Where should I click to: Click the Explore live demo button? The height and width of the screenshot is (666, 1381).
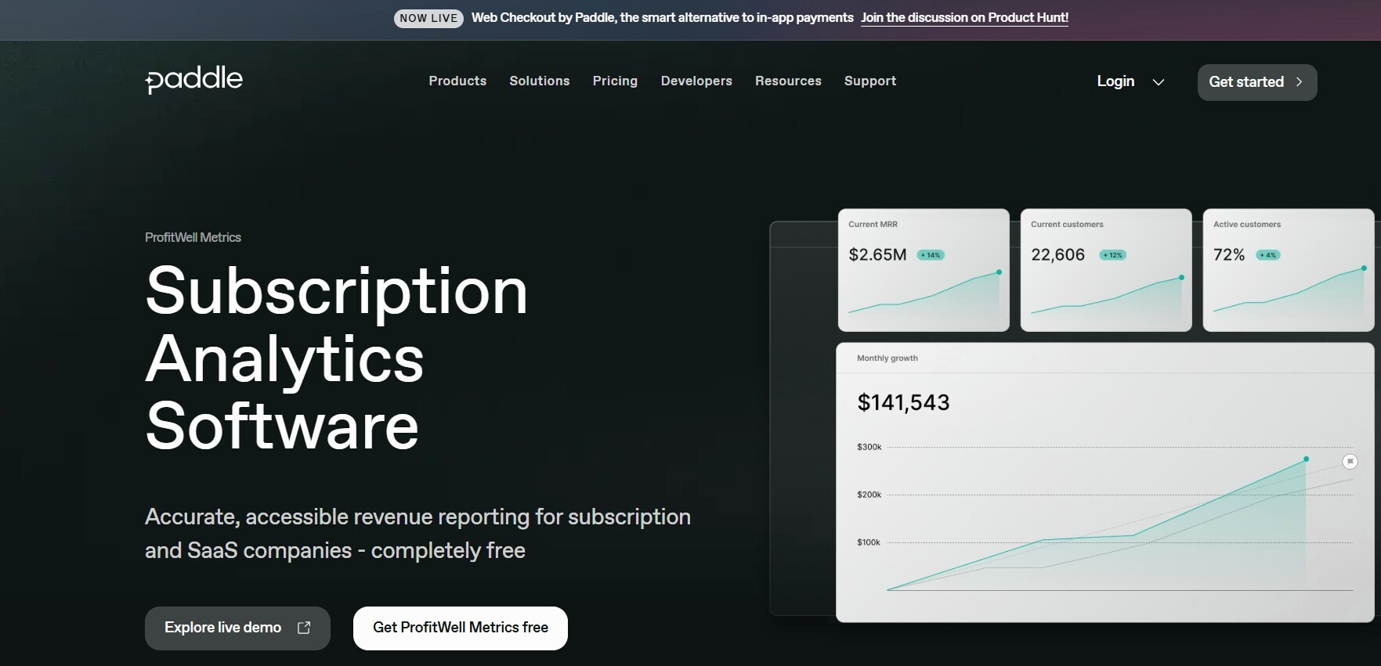237,628
